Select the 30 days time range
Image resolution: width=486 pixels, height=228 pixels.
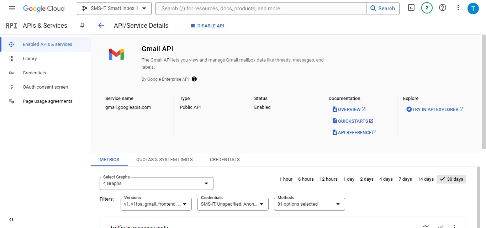point(451,179)
